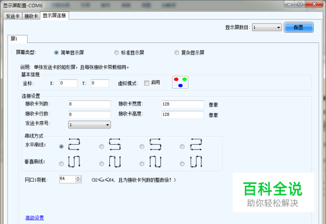This screenshot has height=224, width=326.
Task: Select second horizontal wiring pattern radio
Action: pyautogui.click(x=101, y=147)
